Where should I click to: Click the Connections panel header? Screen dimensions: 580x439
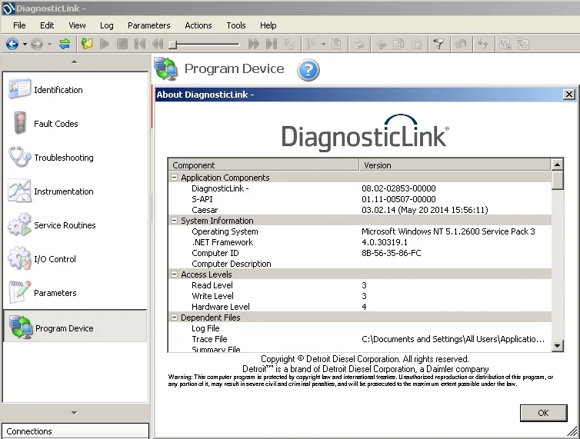point(75,431)
